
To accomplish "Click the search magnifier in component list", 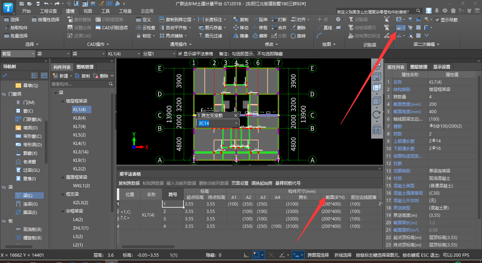I will tap(111, 84).
